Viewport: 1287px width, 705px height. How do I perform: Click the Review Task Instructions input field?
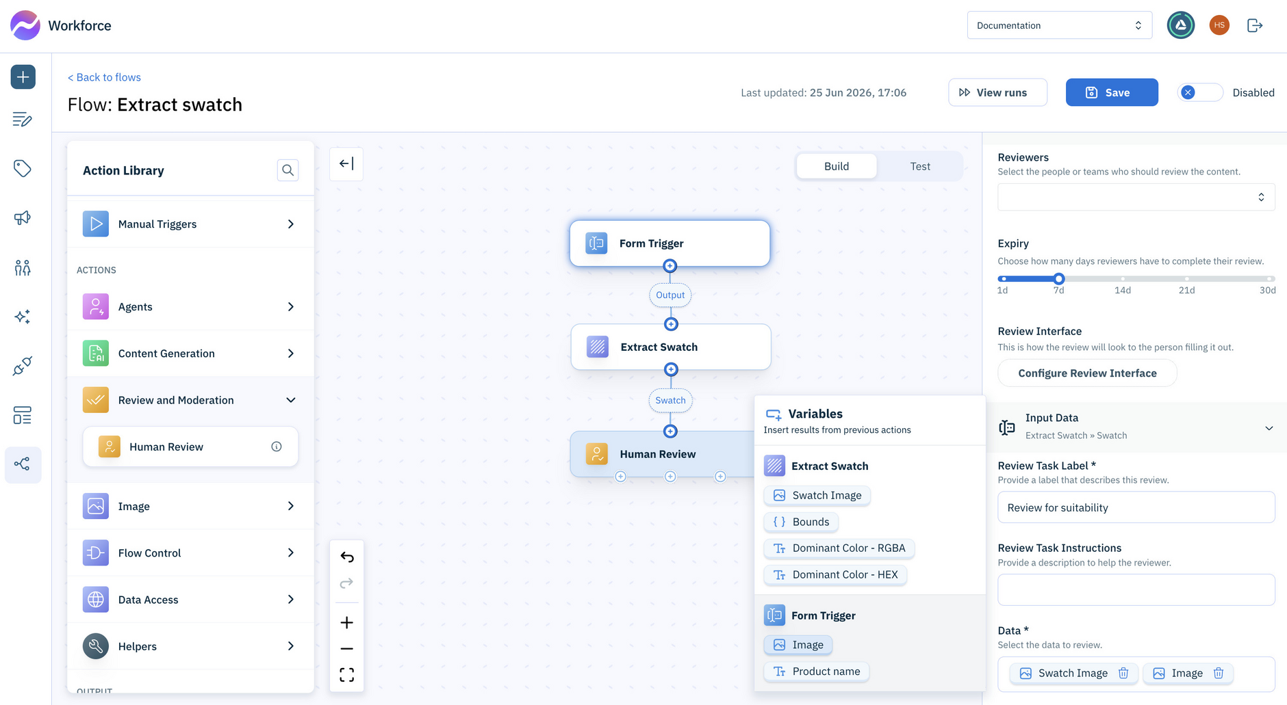[1136, 589]
